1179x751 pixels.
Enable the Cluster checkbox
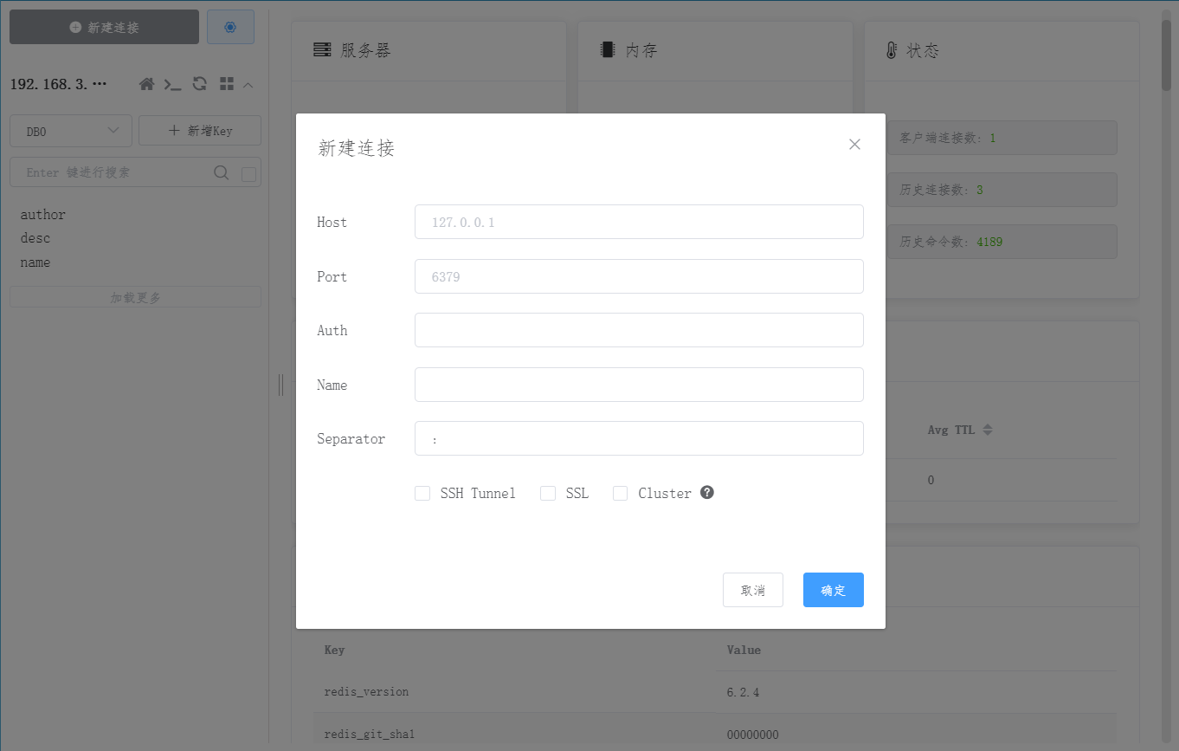coord(620,492)
